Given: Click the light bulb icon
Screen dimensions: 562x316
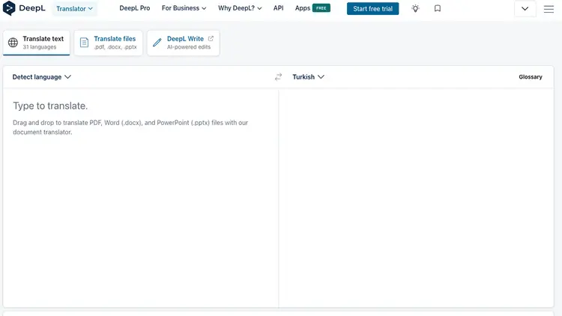Looking at the screenshot, I should [x=415, y=8].
